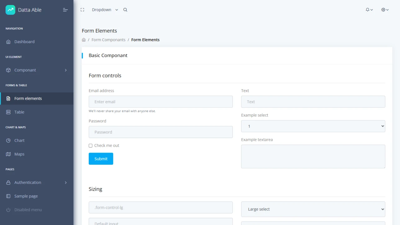400x225 pixels.
Task: Click inside the Enter email field
Action: point(160,102)
